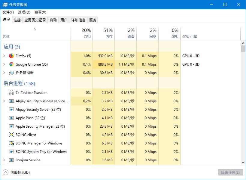Click the 7+ Taskbar Tweaker icon
This screenshot has width=246, height=180.
click(11, 92)
